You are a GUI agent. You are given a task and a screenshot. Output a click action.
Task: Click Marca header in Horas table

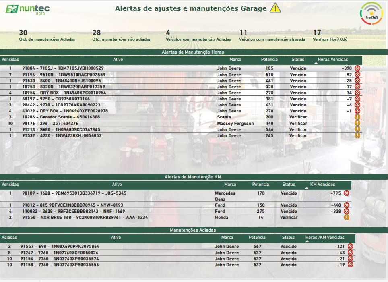point(235,59)
